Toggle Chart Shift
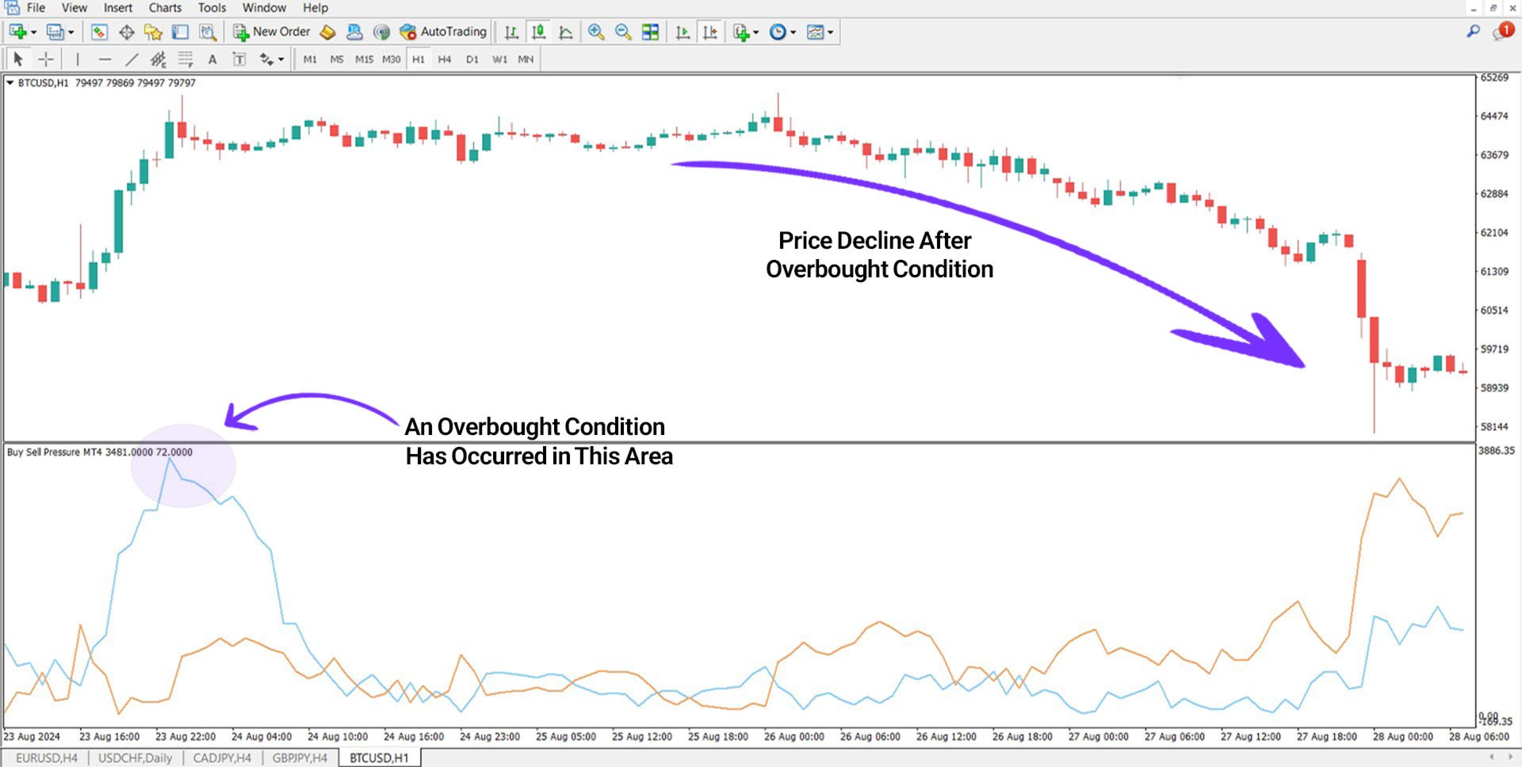The image size is (1522, 767). [x=709, y=32]
